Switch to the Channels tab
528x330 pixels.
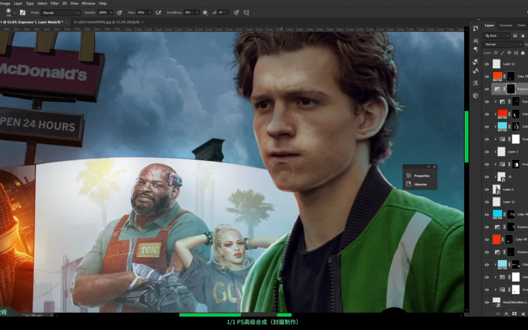coord(506,25)
